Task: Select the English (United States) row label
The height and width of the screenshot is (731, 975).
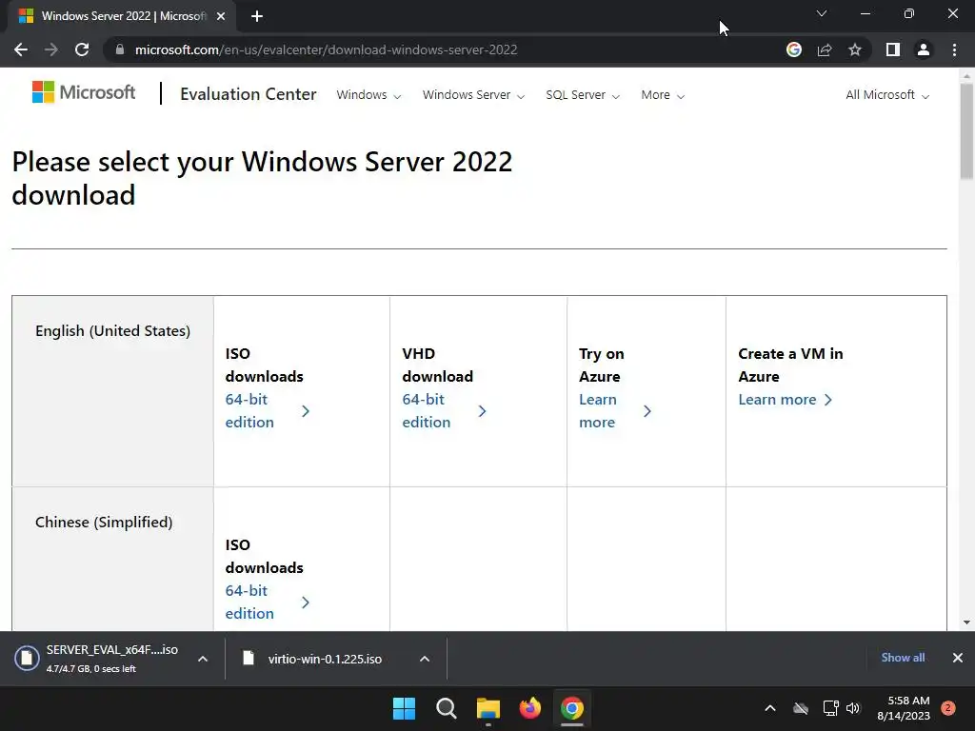Action: pyautogui.click(x=112, y=330)
